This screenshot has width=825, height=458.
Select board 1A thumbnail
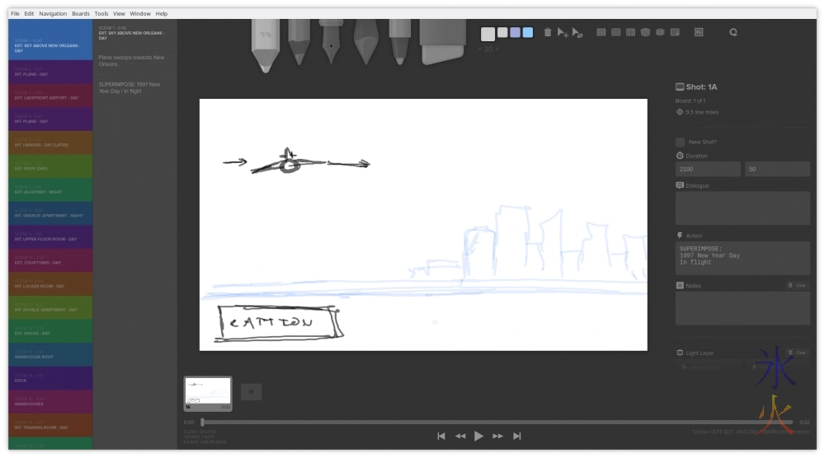tap(207, 393)
